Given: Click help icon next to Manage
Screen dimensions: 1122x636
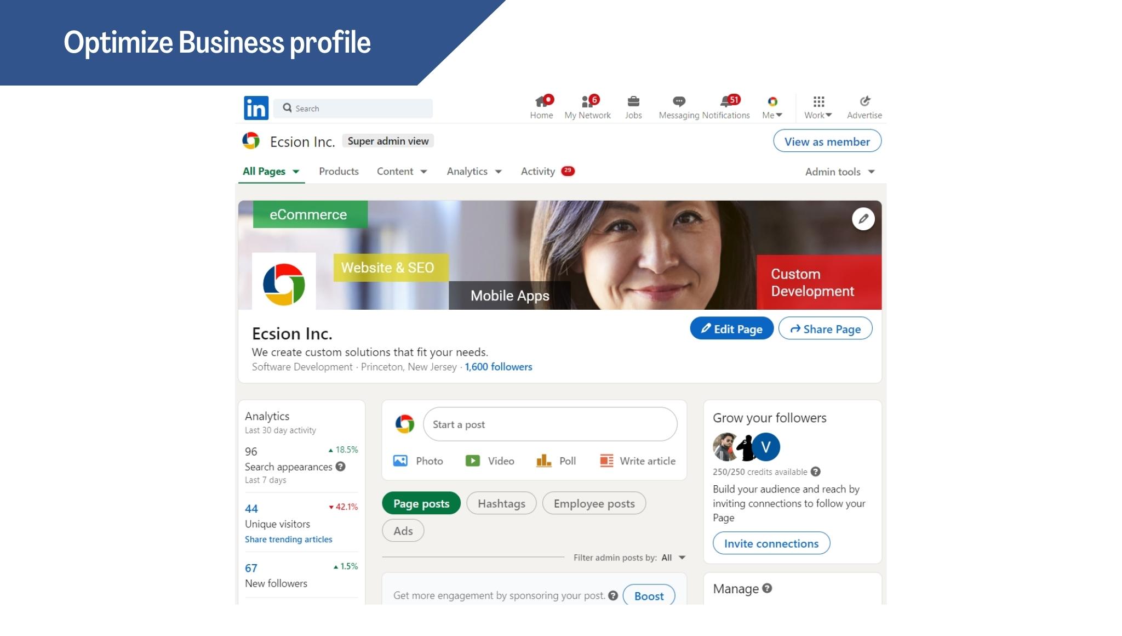Looking at the screenshot, I should point(767,588).
